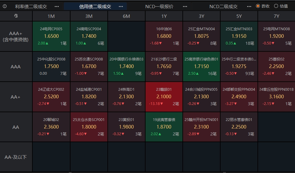The height and width of the screenshot is (173, 295).
Task: Select the AA-及以下 row label
Action: 16,157
